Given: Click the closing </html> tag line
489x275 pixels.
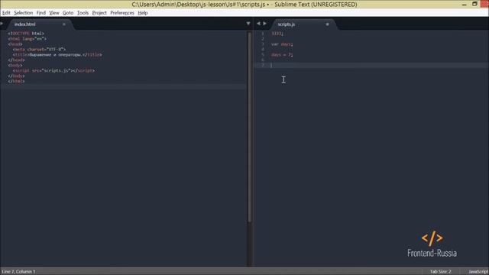Looking at the screenshot, I should pyautogui.click(x=16, y=81).
